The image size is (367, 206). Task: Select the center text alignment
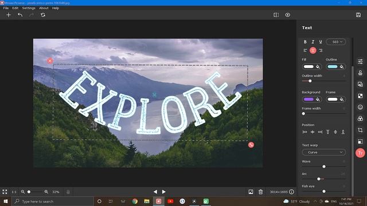click(313, 50)
